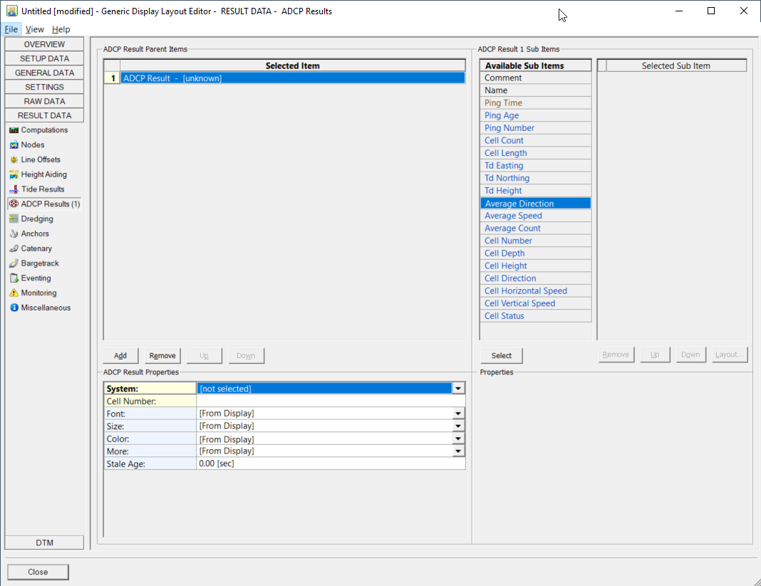
Task: Open the Miscellaneous info icon
Action: (14, 308)
